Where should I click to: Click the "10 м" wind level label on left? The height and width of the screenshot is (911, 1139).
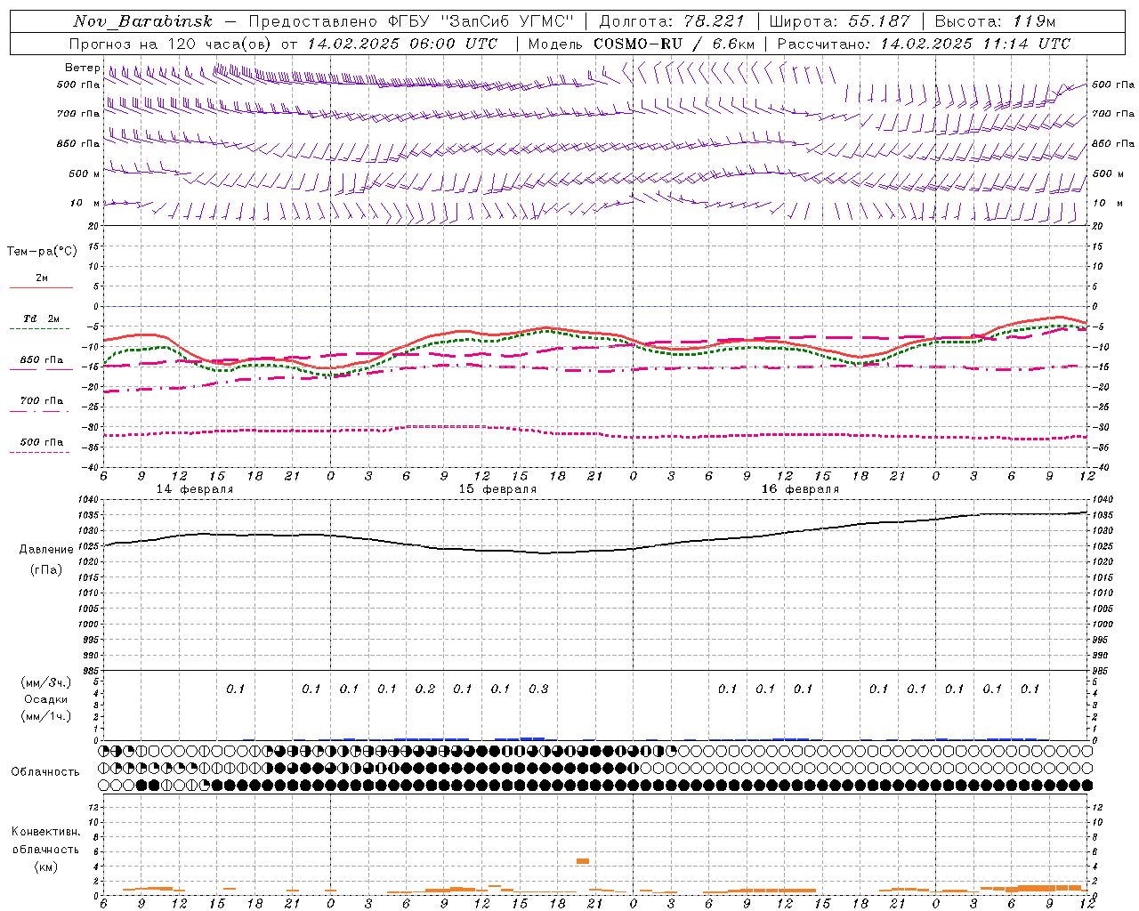tap(85, 204)
